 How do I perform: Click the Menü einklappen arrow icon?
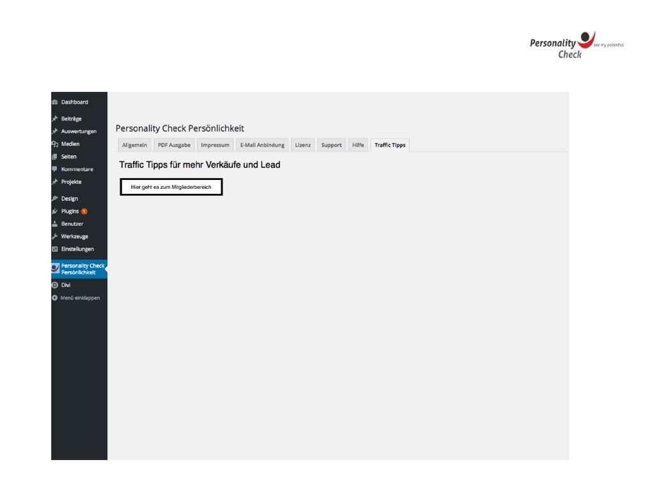tap(55, 298)
